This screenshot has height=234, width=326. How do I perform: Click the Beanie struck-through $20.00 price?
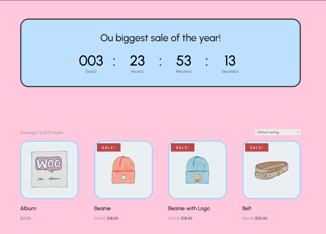[x=100, y=218]
